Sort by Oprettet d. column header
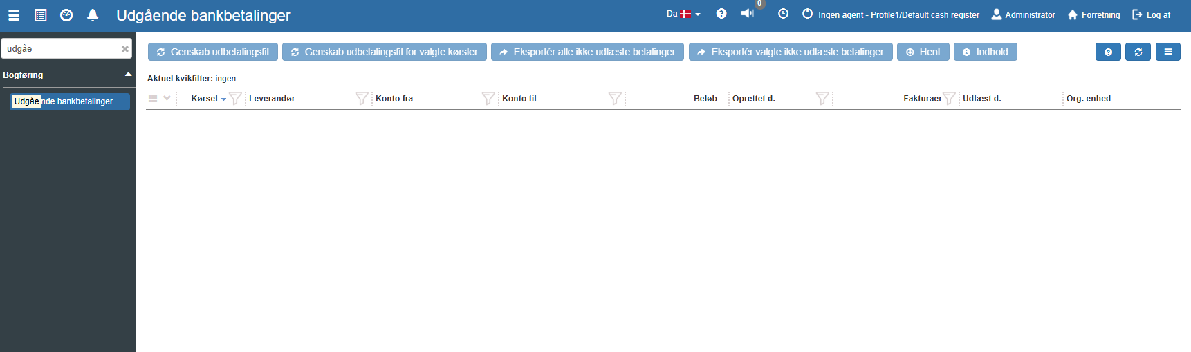 [x=754, y=99]
